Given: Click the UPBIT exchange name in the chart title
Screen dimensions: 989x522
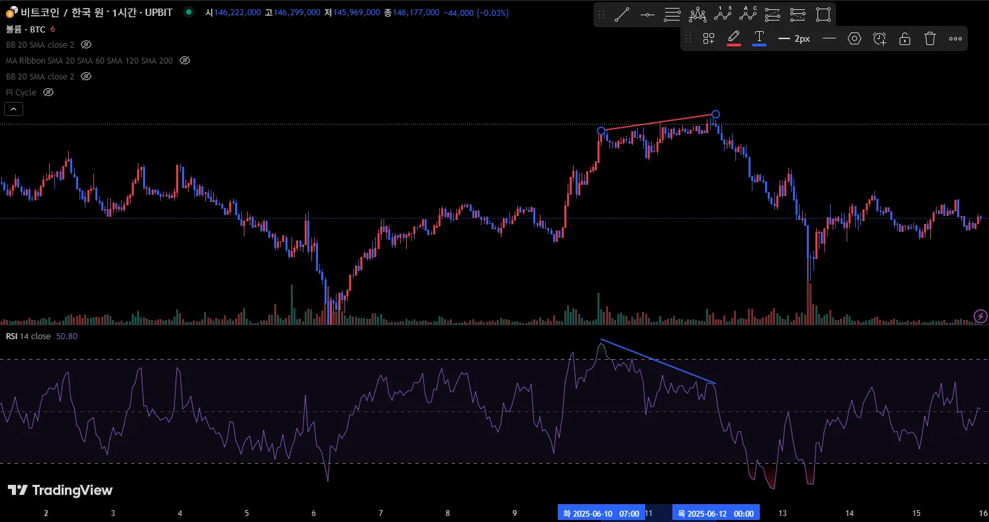Looking at the screenshot, I should pos(160,12).
